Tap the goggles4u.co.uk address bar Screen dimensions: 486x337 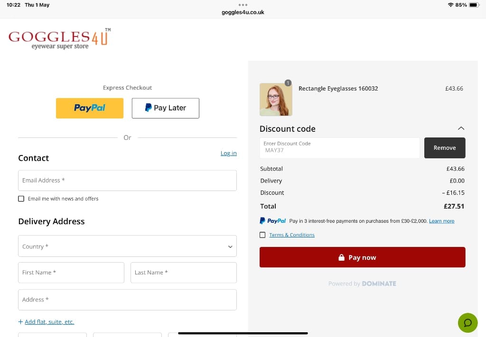click(x=243, y=12)
